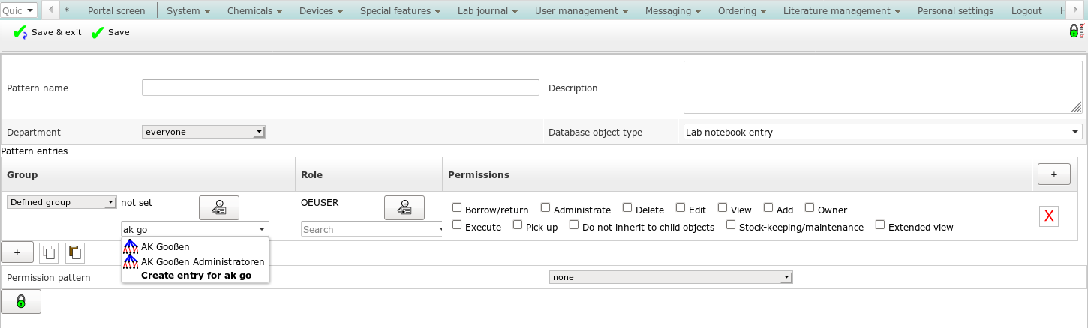Click the plus button in table header
Viewport: 1088px width, 328px height.
tap(1053, 174)
